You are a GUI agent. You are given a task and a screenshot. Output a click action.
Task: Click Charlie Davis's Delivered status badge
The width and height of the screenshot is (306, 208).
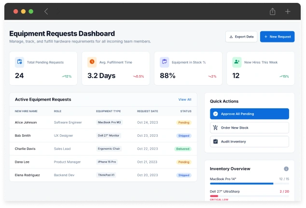tap(183, 149)
